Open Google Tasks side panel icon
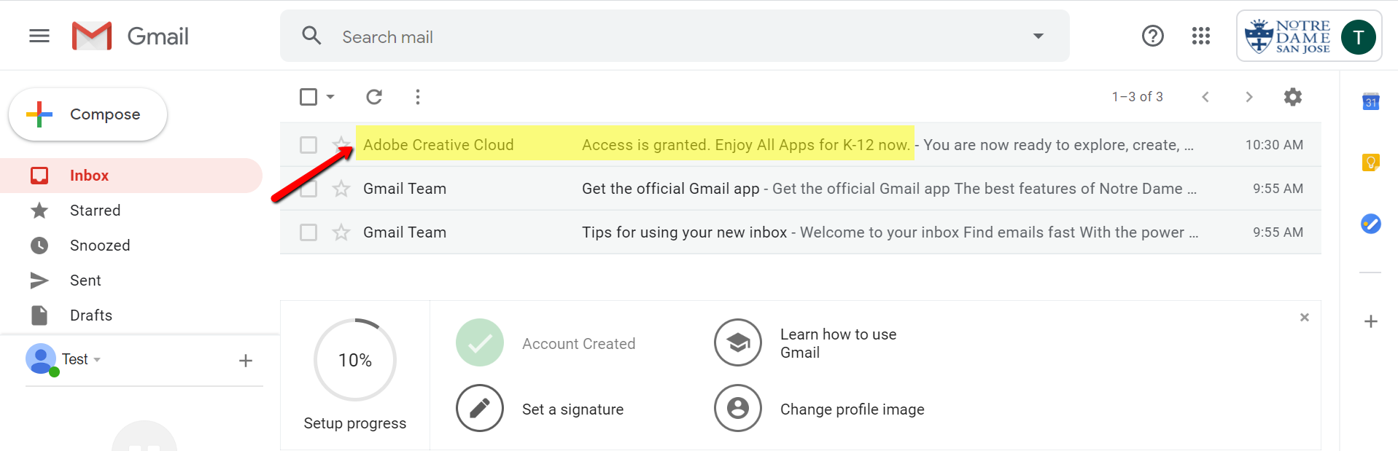This screenshot has height=451, width=1398. 1371,224
